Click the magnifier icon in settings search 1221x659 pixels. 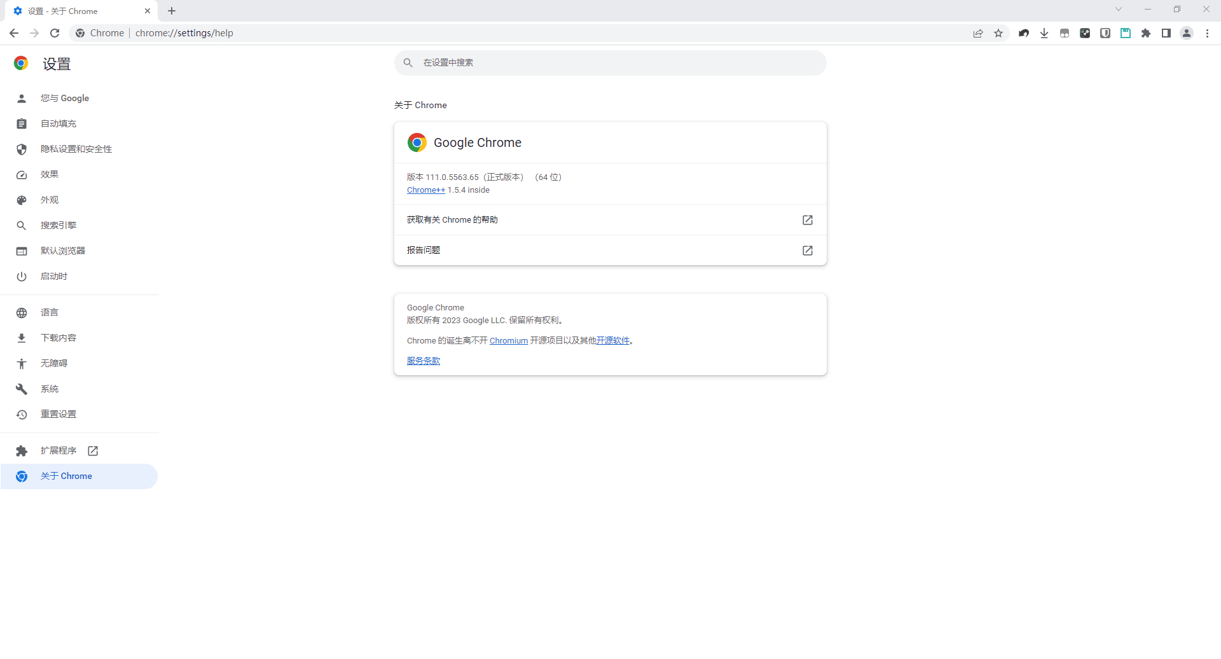408,63
